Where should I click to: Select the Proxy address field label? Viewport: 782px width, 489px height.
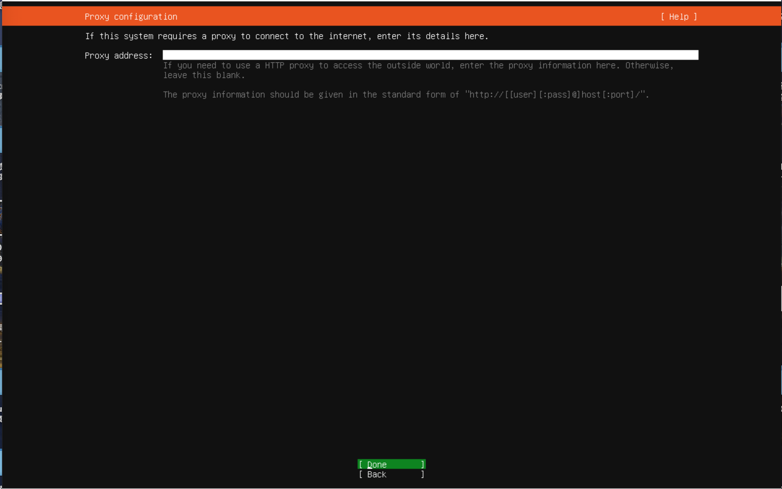click(118, 55)
